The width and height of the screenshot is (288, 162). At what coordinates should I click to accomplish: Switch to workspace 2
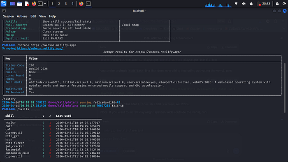pyautogui.click(x=59, y=4)
